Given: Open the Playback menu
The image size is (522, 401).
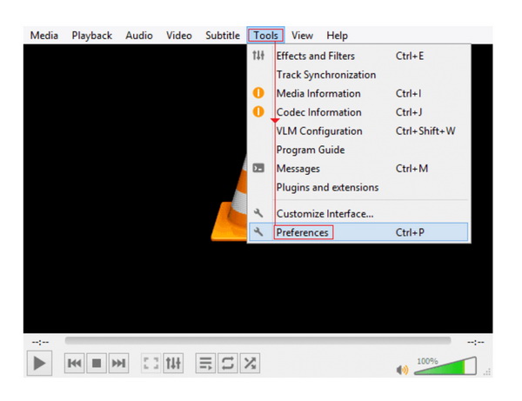Looking at the screenshot, I should 92,36.
